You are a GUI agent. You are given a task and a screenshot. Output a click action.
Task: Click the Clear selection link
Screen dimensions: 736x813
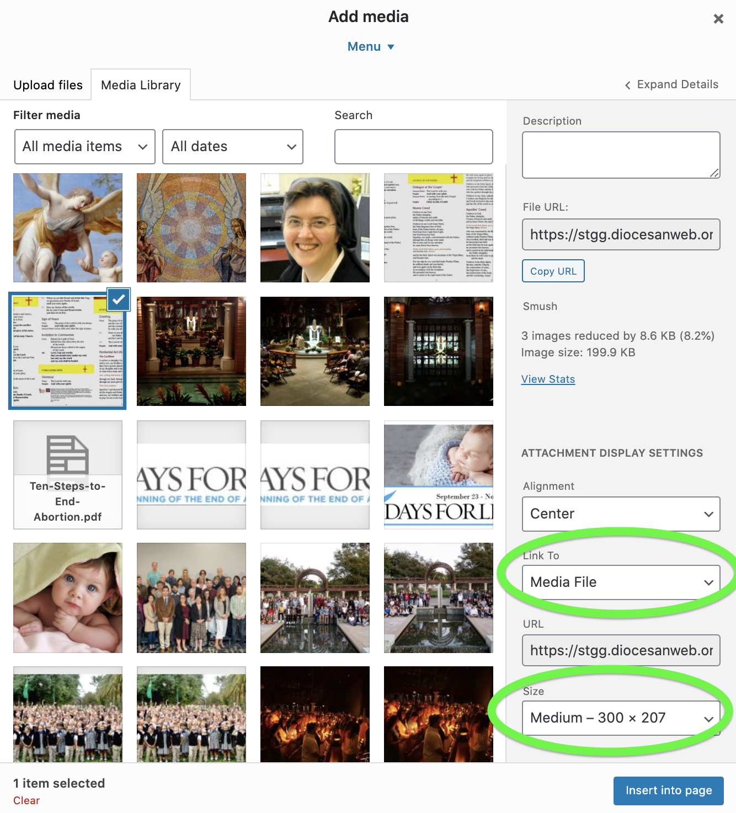point(26,800)
